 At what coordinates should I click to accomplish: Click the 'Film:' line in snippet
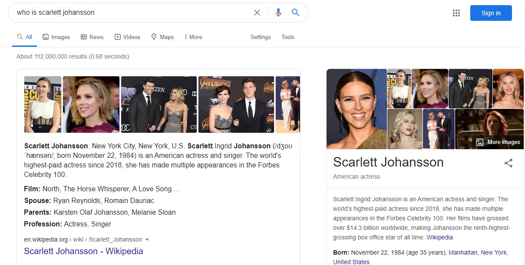pyautogui.click(x=102, y=189)
